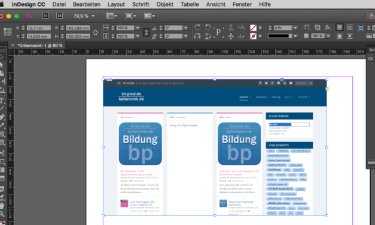This screenshot has height=225, width=375.
Task: Open the Tabelle menu
Action: click(x=190, y=4)
